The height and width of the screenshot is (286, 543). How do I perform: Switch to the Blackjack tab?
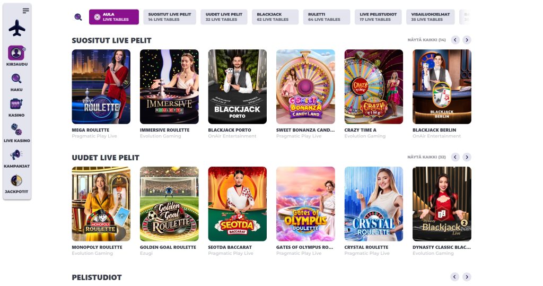pos(275,17)
